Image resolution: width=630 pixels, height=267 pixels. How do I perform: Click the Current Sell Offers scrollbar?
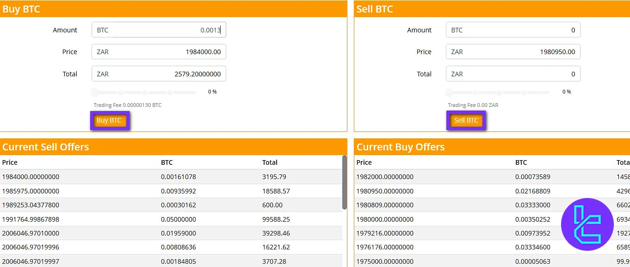344,182
